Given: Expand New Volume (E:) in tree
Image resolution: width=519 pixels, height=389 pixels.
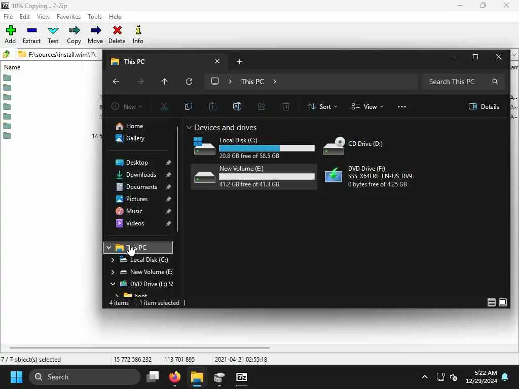Looking at the screenshot, I should coord(113,272).
